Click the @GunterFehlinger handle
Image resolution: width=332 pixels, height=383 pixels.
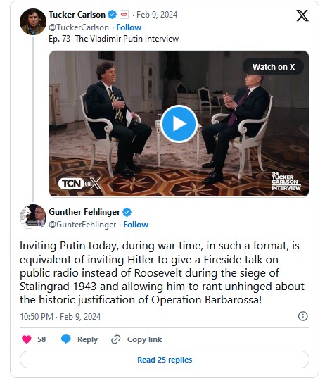(x=82, y=225)
